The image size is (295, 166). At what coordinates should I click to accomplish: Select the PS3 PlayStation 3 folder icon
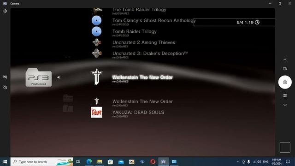(x=39, y=77)
